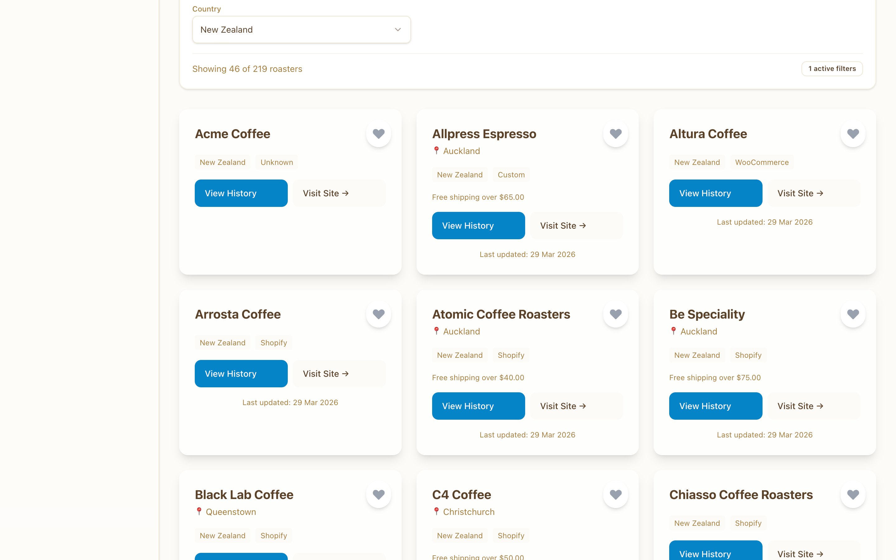The height and width of the screenshot is (560, 896).
Task: Toggle favorite on Arrosta Coffee card
Action: click(378, 314)
